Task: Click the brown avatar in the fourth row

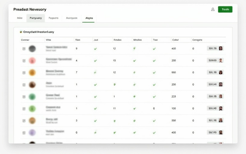Action: pyautogui.click(x=32, y=85)
